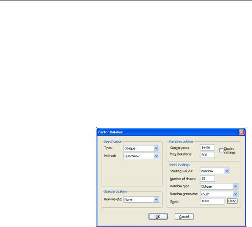This screenshot has width=252, height=227.
Task: Click the Iteration options group label
Action: 181,141
